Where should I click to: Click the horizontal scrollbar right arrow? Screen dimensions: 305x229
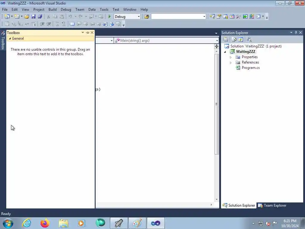[211, 205]
